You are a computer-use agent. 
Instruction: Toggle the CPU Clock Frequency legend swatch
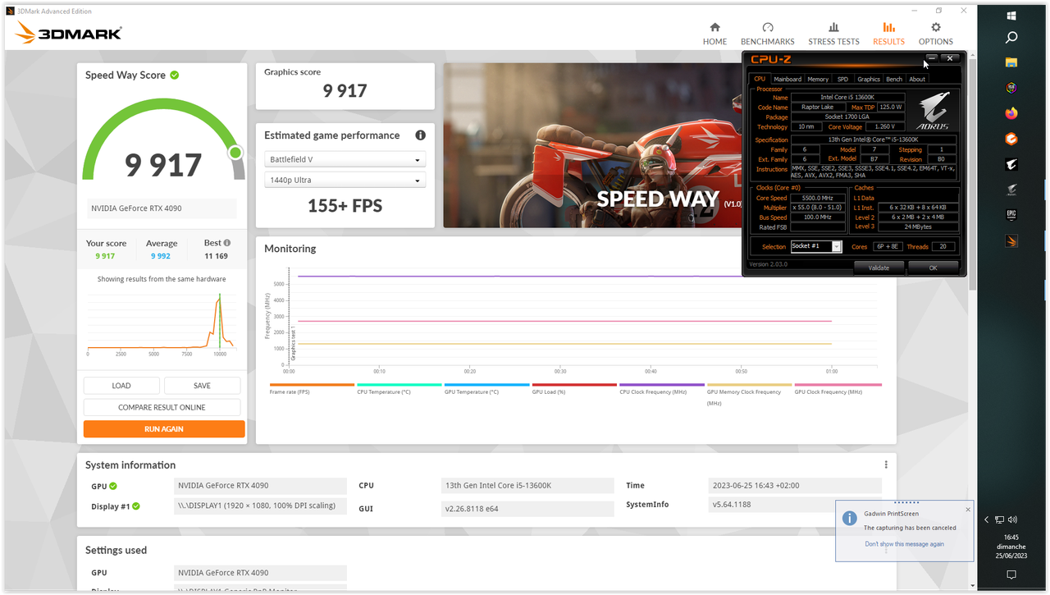662,384
